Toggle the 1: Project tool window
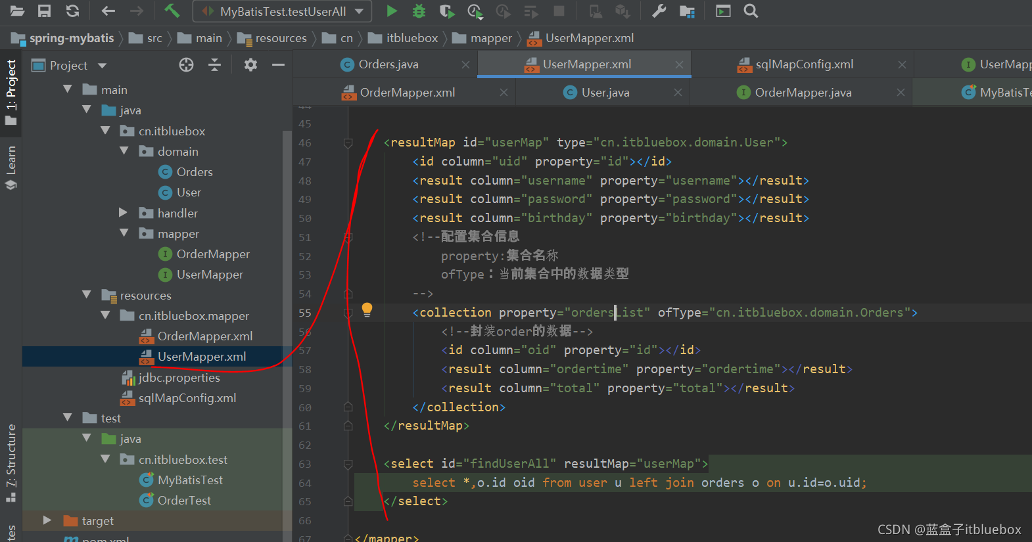This screenshot has height=542, width=1032. coord(11,92)
